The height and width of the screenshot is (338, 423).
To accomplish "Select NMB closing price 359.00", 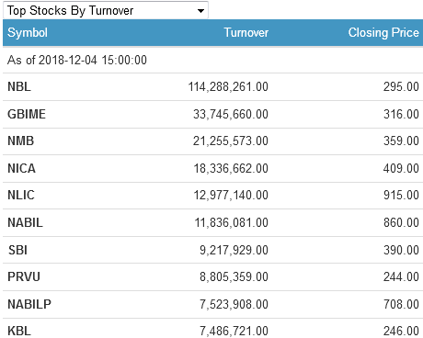I will (401, 141).
